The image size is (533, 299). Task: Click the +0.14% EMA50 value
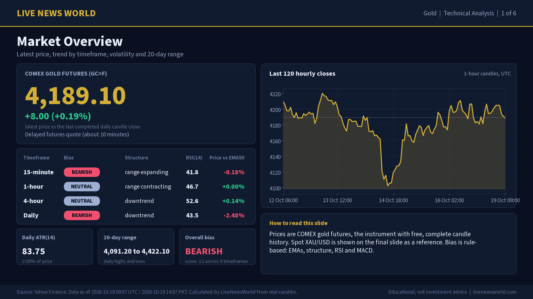click(x=233, y=201)
